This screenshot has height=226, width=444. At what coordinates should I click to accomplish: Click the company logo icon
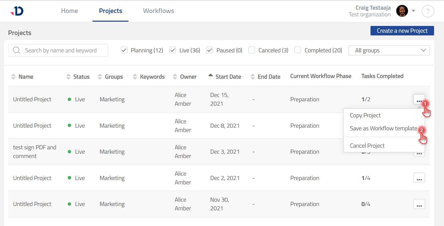[x=17, y=10]
